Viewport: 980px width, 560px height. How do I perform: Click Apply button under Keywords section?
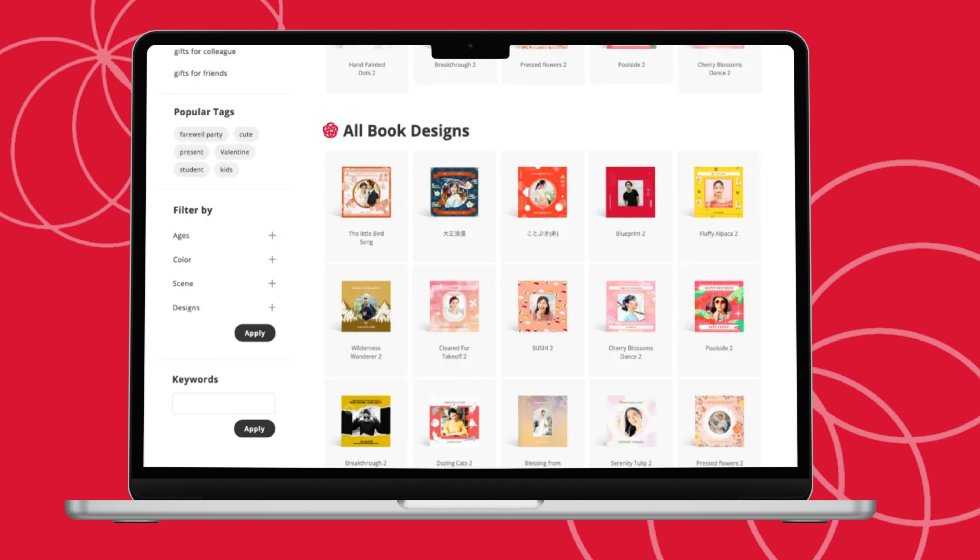[x=255, y=429]
